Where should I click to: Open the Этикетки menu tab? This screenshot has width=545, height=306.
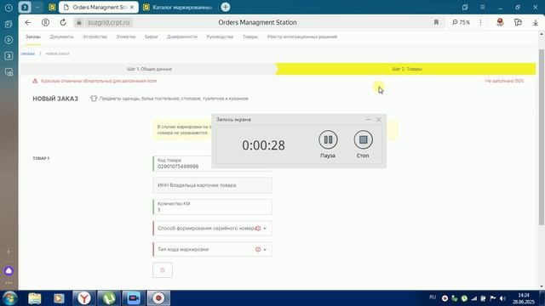(x=126, y=37)
